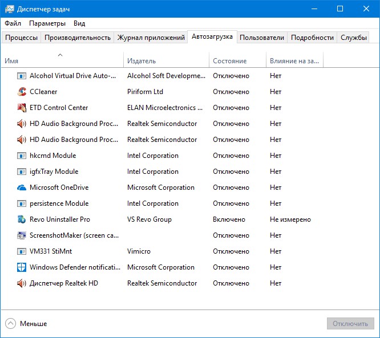Collapse view with the Меньше arrow

(10, 324)
